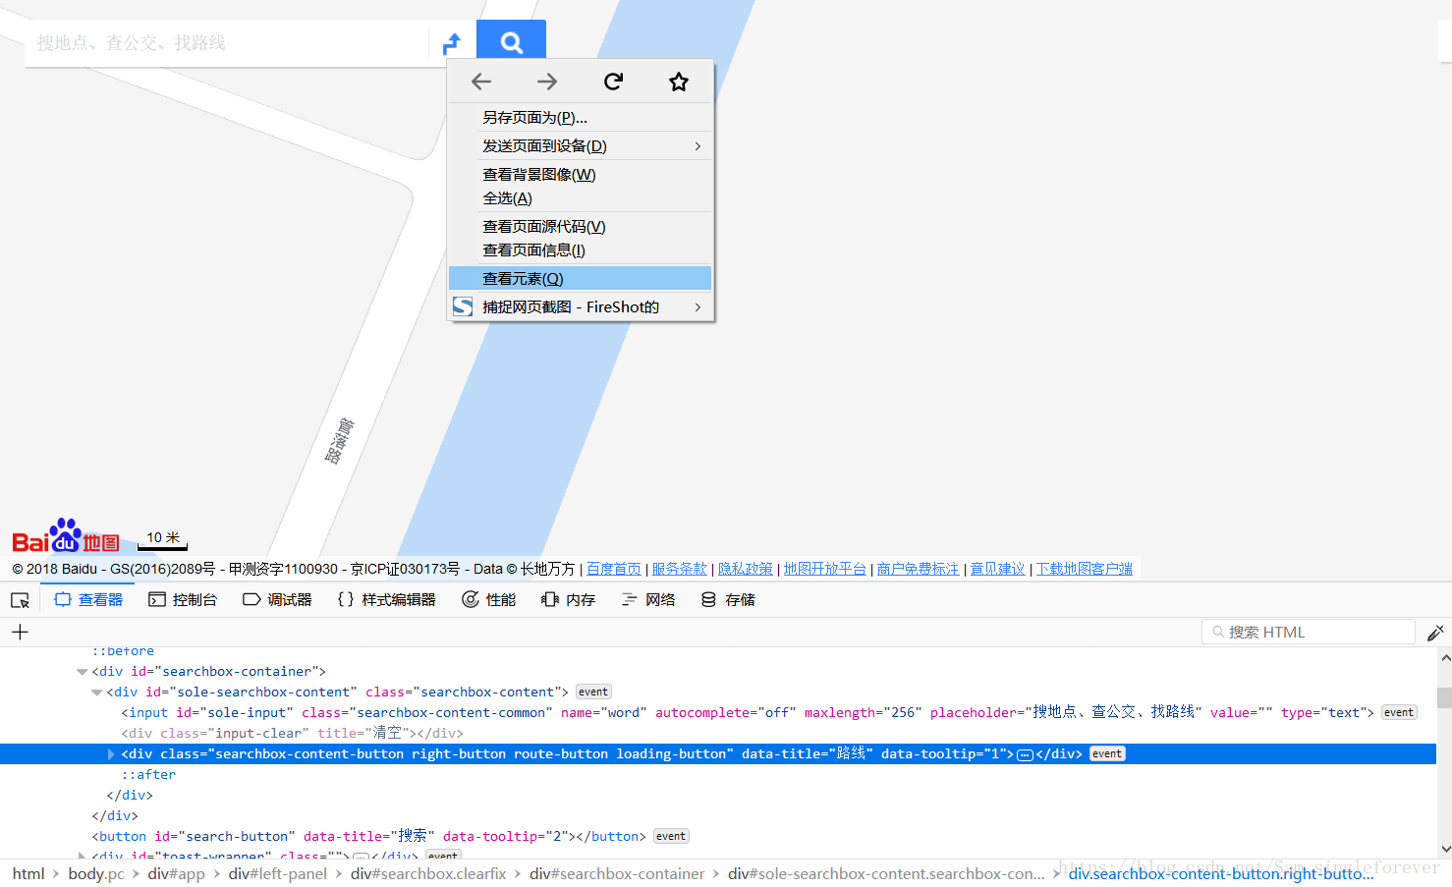The height and width of the screenshot is (887, 1452).
Task: Click div#searchbox-container breadcrumb
Action: (617, 873)
